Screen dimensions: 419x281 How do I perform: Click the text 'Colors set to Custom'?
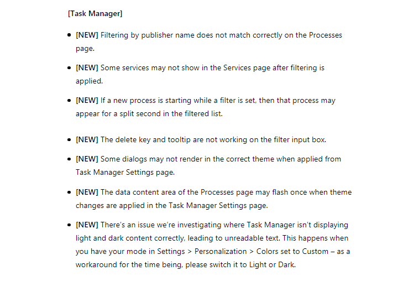click(x=292, y=252)
